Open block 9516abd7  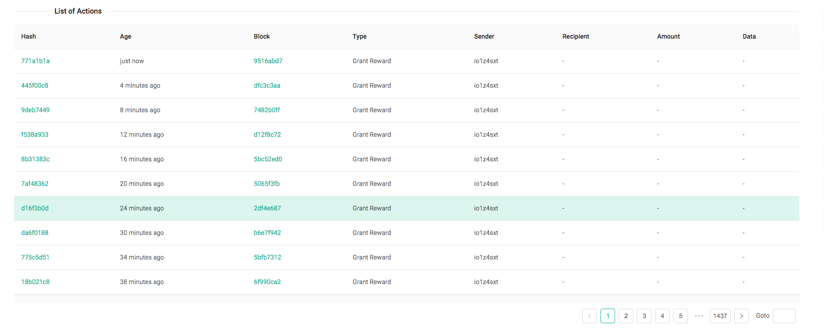click(268, 61)
